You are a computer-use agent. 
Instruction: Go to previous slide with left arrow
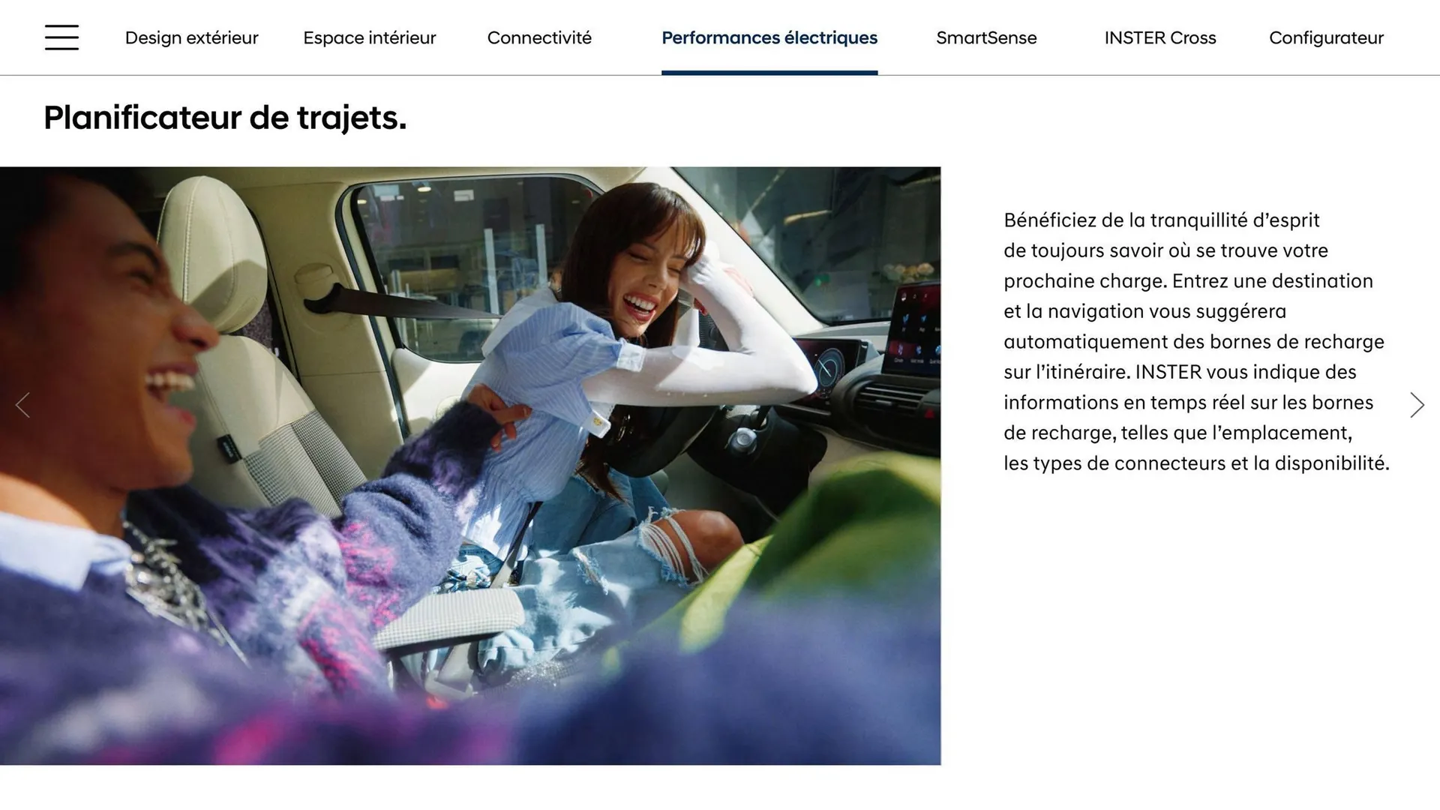[22, 405]
